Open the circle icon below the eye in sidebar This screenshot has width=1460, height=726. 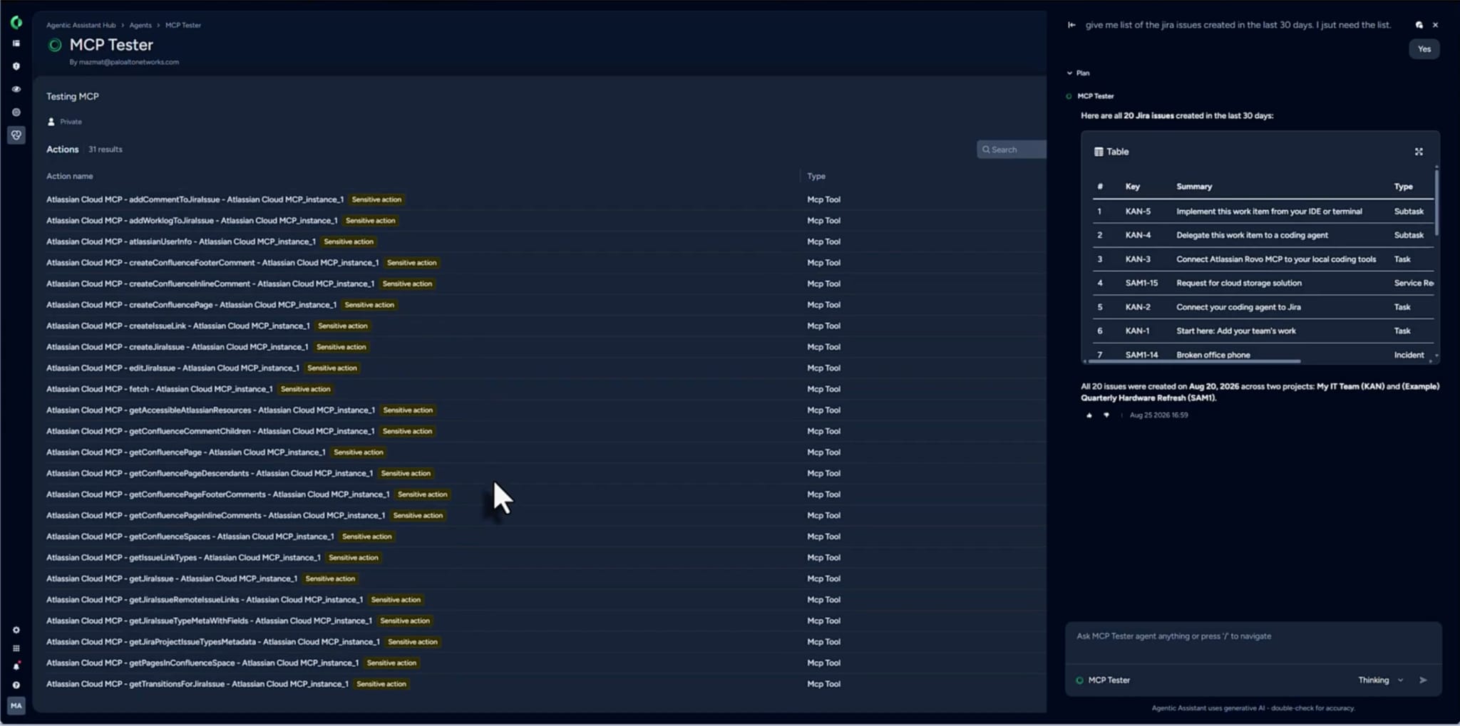[16, 112]
